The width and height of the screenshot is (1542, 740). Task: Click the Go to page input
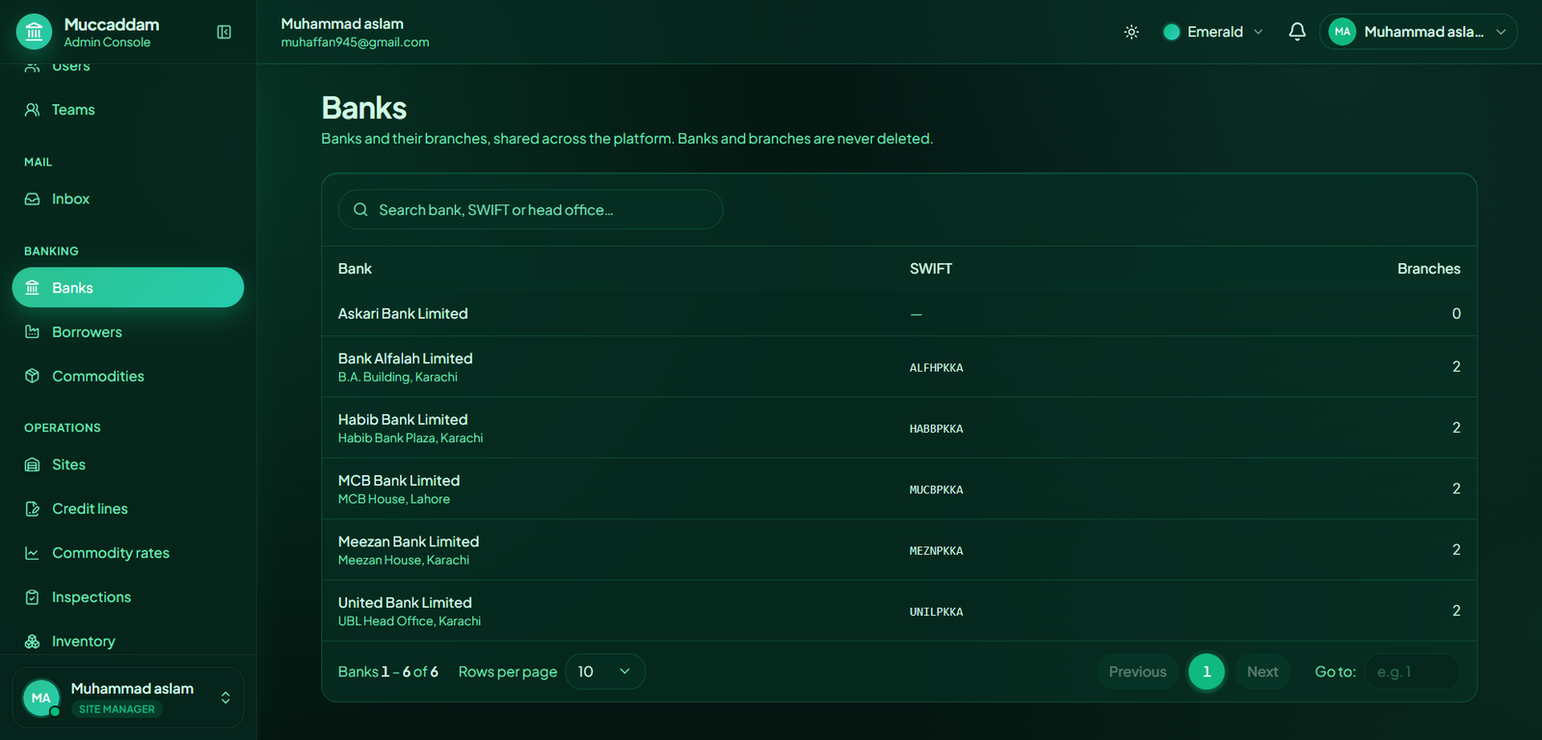[x=1413, y=672]
